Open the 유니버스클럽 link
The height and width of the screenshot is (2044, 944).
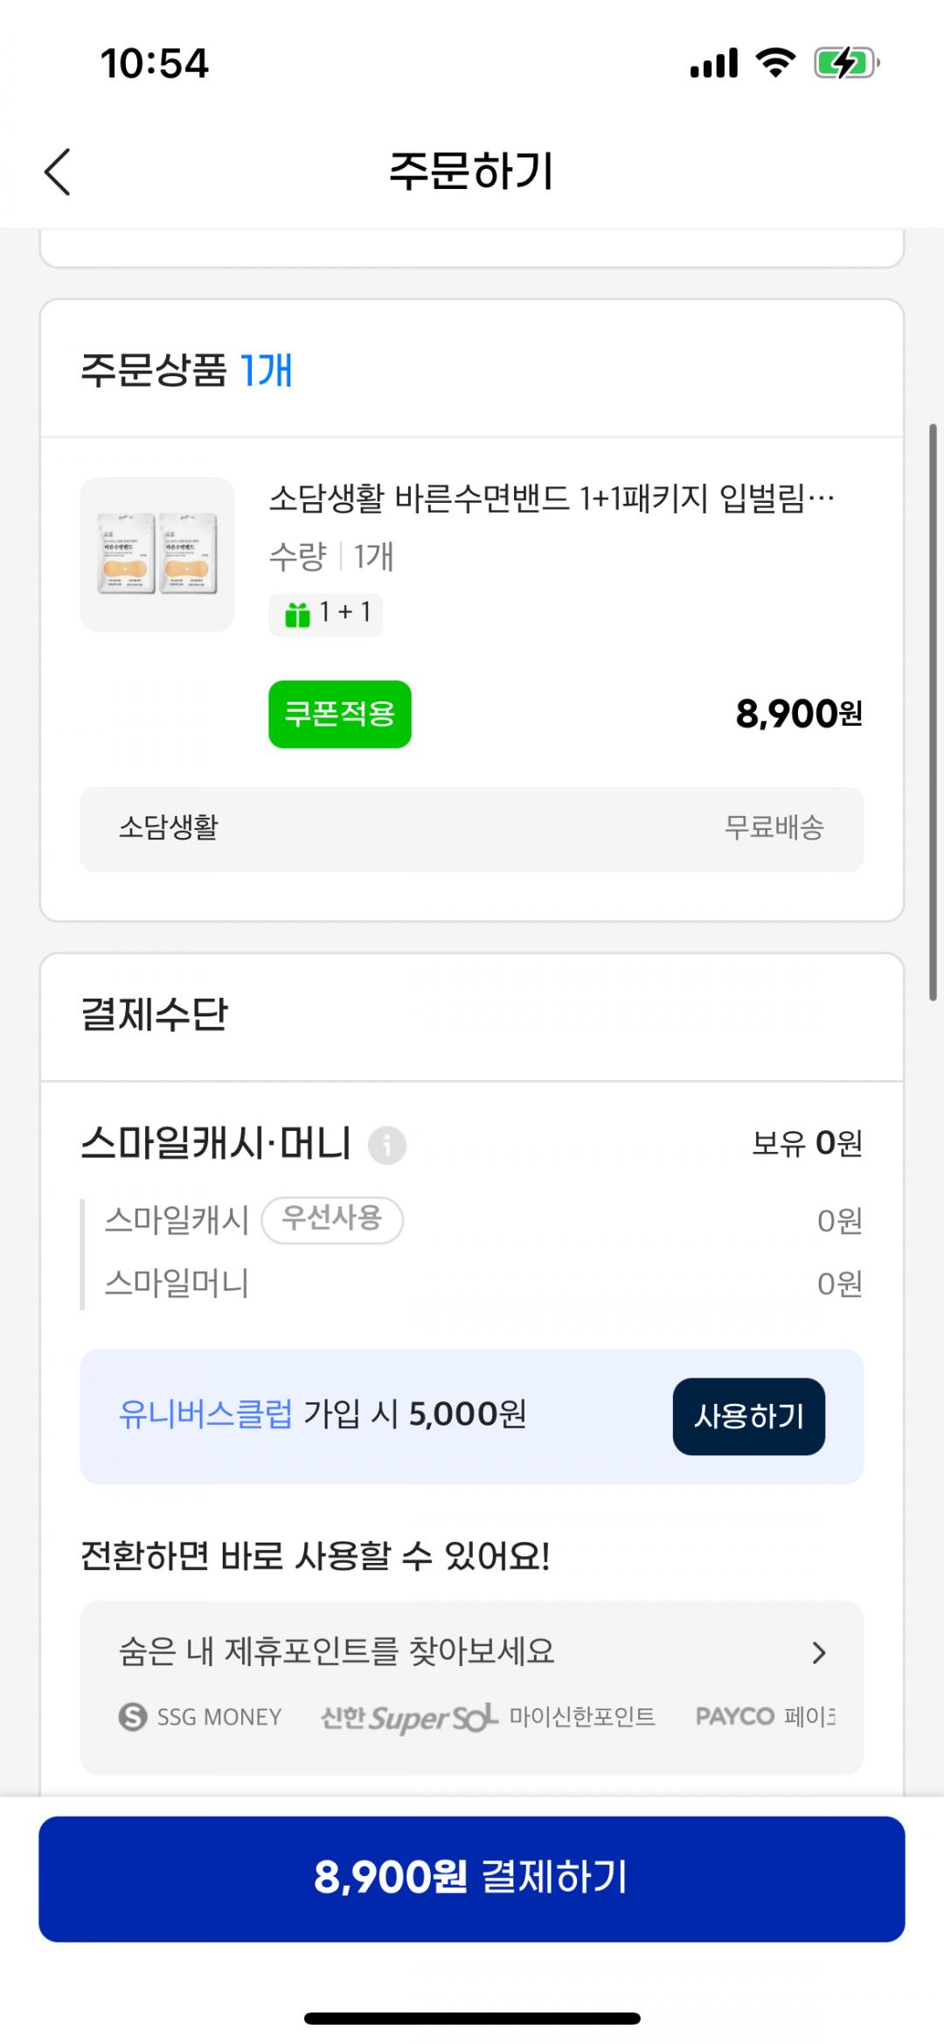pos(206,1414)
